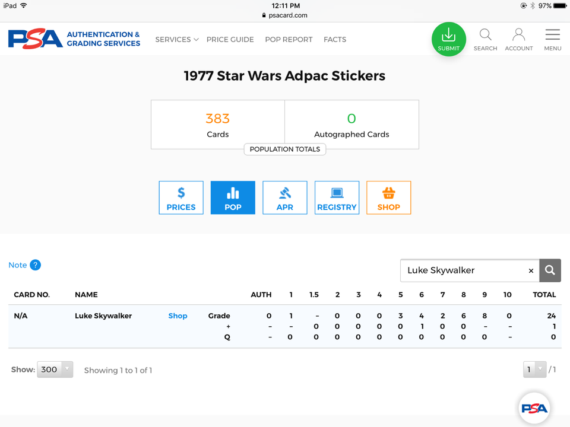The height and width of the screenshot is (427, 570).
Task: Open the REGISTRY laptop icon
Action: (337, 197)
